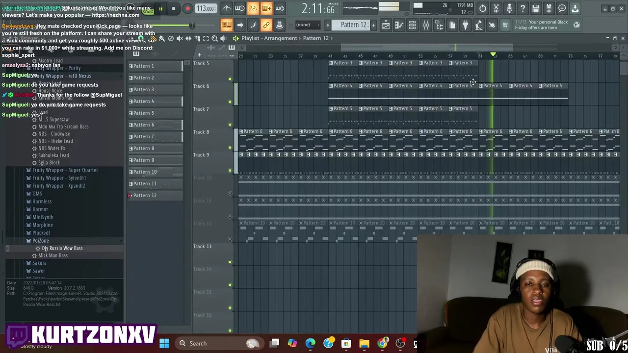Screen dimensions: 628x353
Task: Save project with the floppy disk icon
Action: tap(536, 8)
